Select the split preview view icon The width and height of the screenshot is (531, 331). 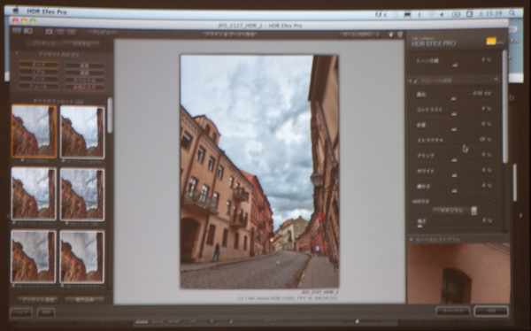tap(60, 32)
